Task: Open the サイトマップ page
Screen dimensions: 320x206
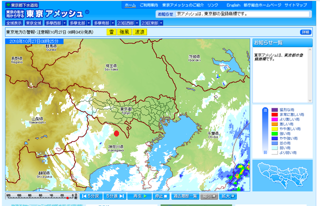Action: (x=295, y=5)
